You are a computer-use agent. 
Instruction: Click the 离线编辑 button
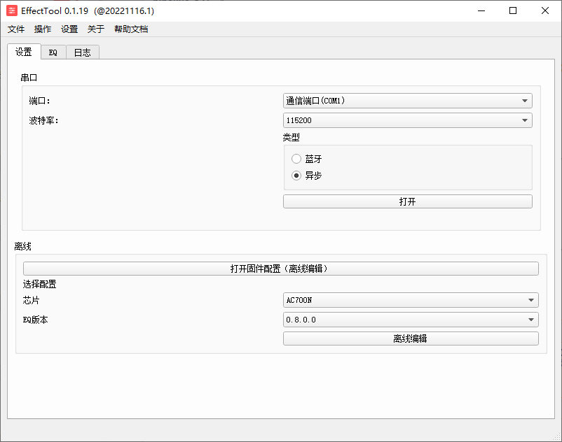pyautogui.click(x=411, y=338)
